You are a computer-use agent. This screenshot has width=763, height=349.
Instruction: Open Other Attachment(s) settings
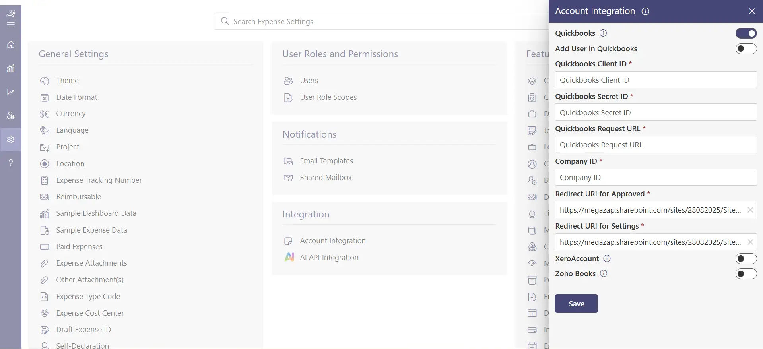point(89,279)
